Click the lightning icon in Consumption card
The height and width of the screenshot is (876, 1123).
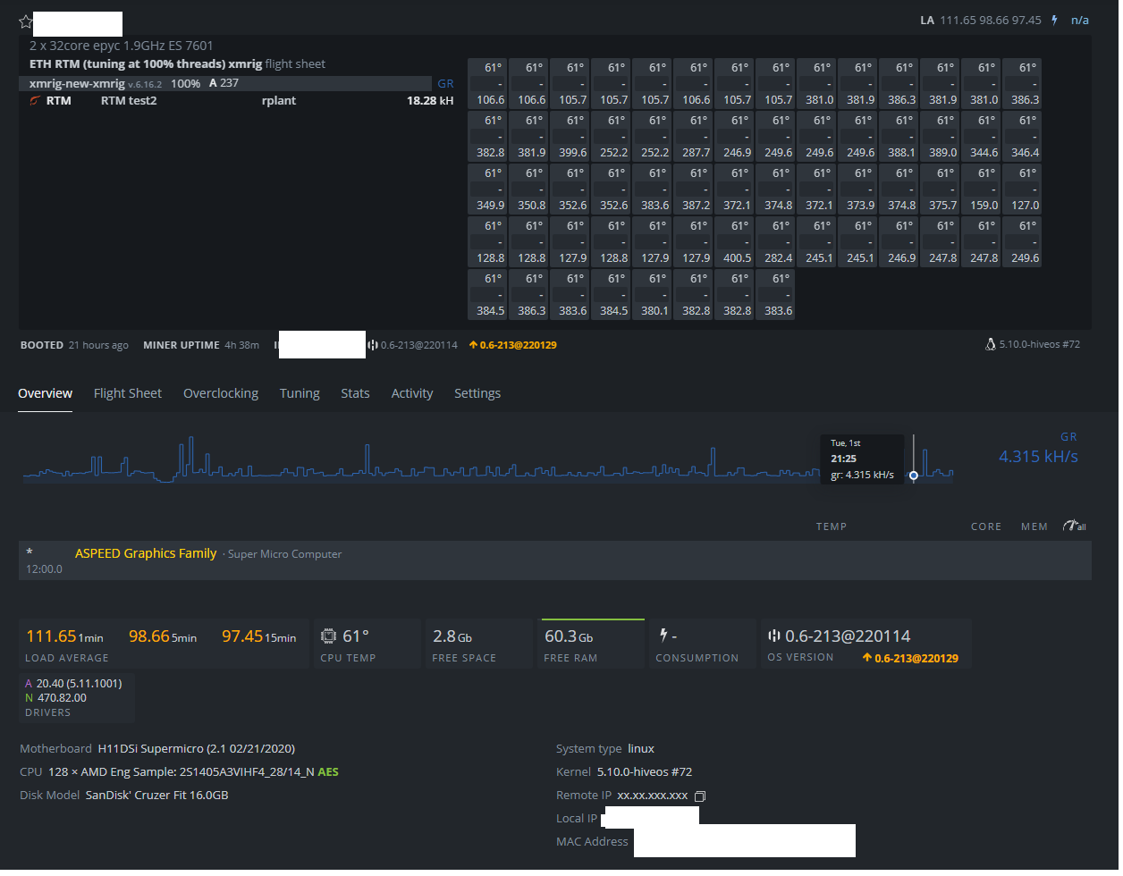(x=663, y=636)
